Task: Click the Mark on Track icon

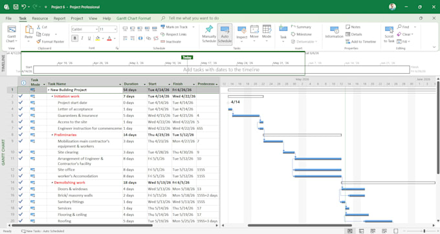Action: pyautogui.click(x=163, y=27)
